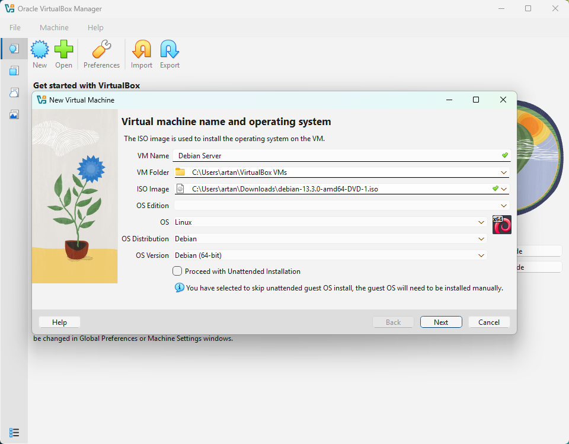The height and width of the screenshot is (444, 569).
Task: Open the OS type dropdown showing Linux
Action: coord(481,222)
